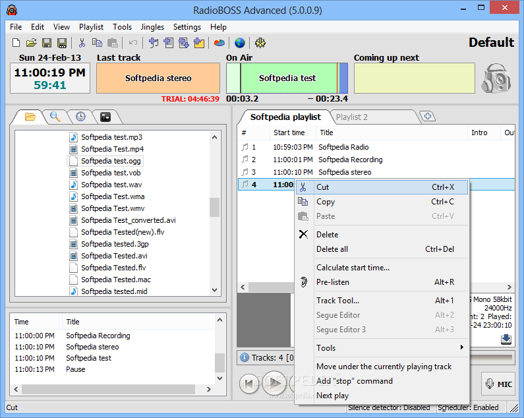Screen dimensions: 524x418
Task: Choose Copy from the context menu
Action: 382,202
